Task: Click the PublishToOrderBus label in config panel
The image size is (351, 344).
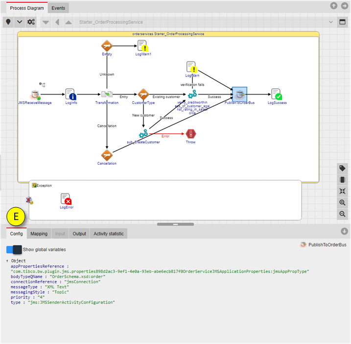Action: click(x=328, y=245)
